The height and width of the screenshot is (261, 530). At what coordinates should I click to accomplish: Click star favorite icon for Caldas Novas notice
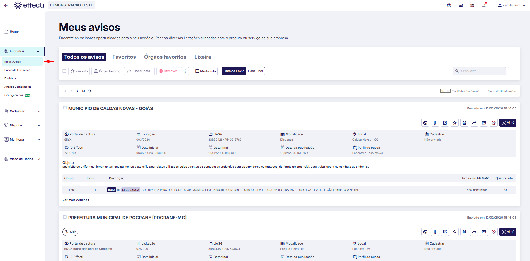[455, 123]
